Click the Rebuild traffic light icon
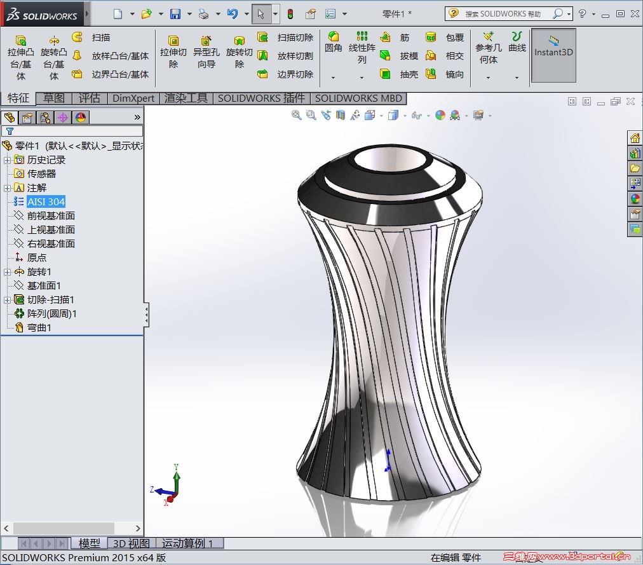 pyautogui.click(x=290, y=14)
